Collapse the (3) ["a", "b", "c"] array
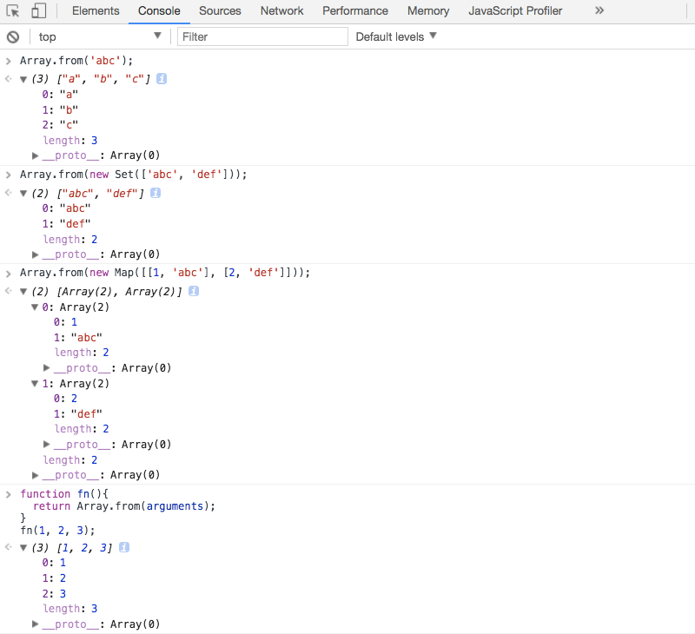Image resolution: width=695 pixels, height=634 pixels. pos(23,79)
